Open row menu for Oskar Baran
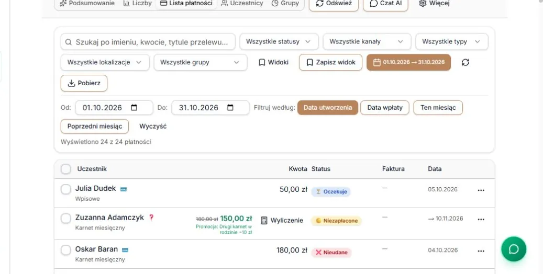This screenshot has width=543, height=274. pos(481,251)
